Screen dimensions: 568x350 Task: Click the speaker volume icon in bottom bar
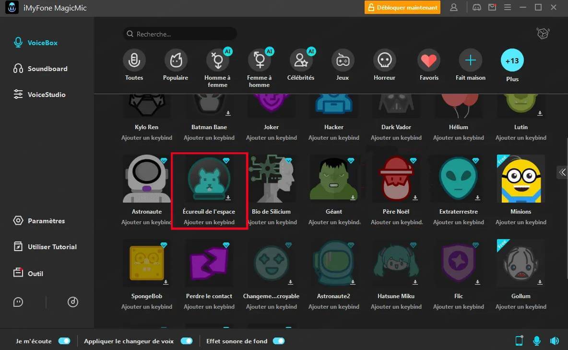pos(555,340)
